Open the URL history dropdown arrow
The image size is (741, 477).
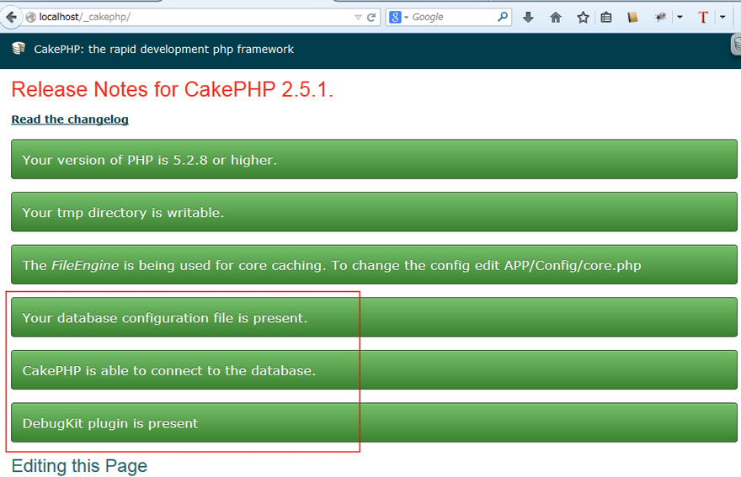358,18
